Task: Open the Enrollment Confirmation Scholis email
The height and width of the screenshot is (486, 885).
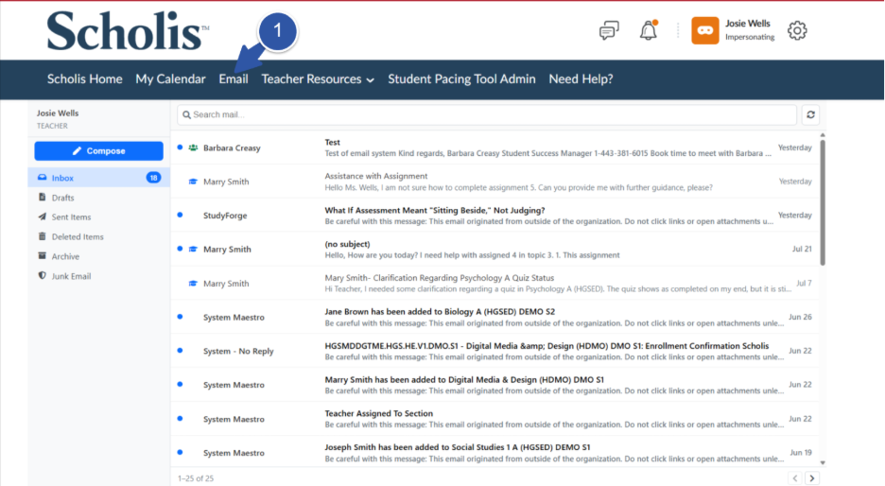Action: 495,351
